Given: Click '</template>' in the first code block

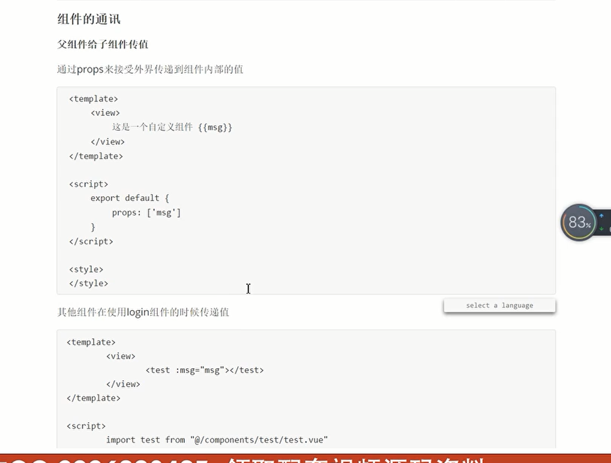Looking at the screenshot, I should (96, 156).
